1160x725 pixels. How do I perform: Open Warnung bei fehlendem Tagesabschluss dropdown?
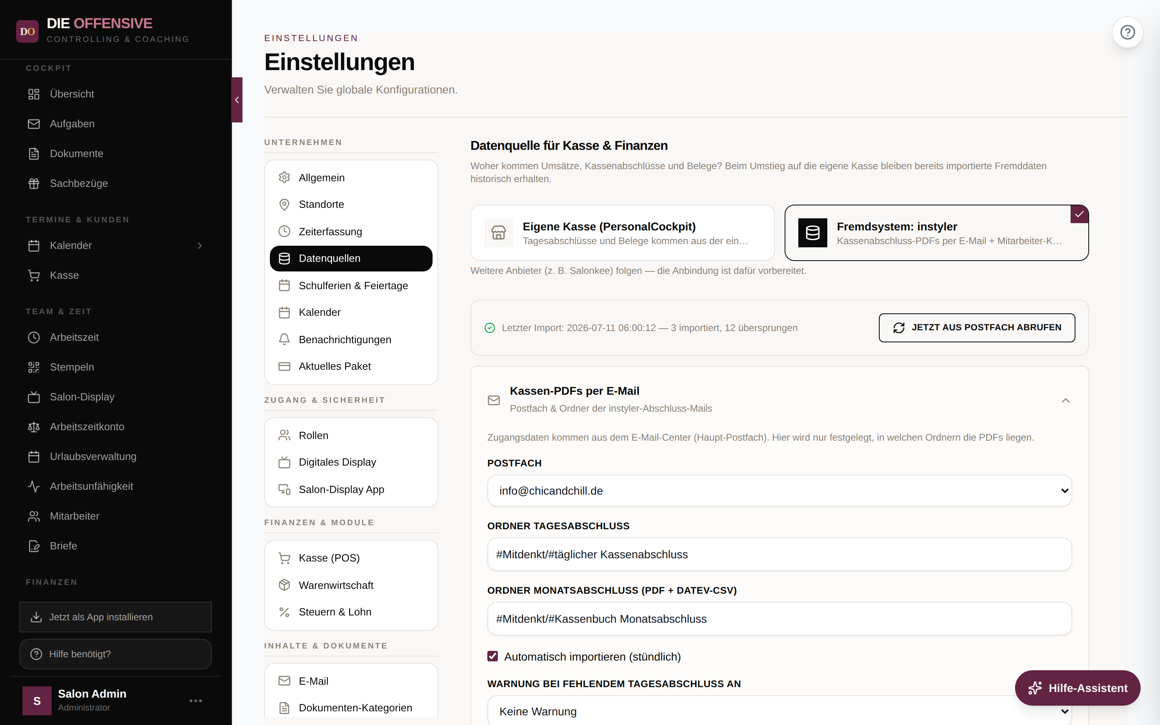pos(779,710)
